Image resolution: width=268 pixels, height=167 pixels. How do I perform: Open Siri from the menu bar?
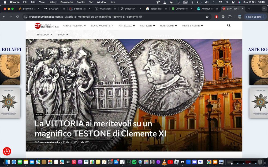click(x=239, y=2)
